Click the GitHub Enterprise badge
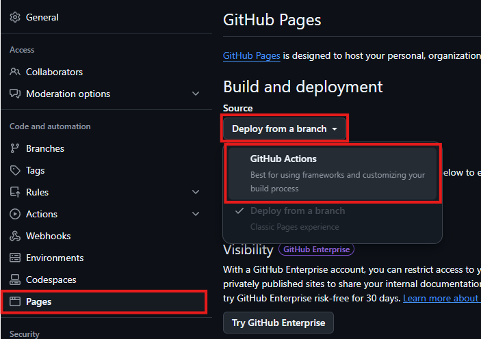The width and height of the screenshot is (481, 339). pyautogui.click(x=316, y=249)
